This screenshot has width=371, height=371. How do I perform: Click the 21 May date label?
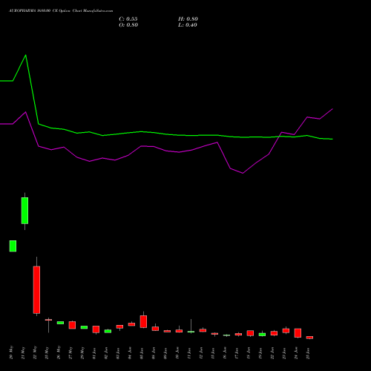point(23,353)
